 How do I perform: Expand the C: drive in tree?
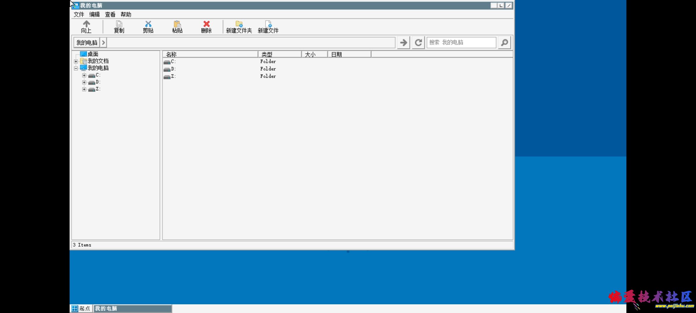(x=84, y=75)
